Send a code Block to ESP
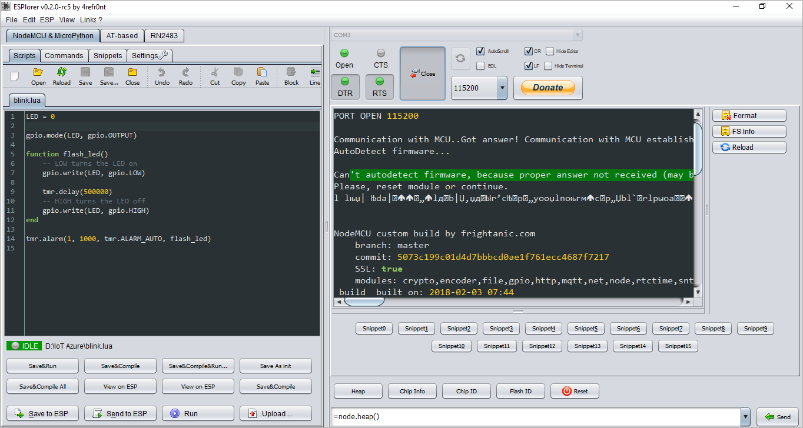Image resolution: width=803 pixels, height=428 pixels. point(291,75)
